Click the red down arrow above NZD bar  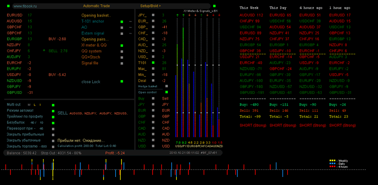[219, 15]
